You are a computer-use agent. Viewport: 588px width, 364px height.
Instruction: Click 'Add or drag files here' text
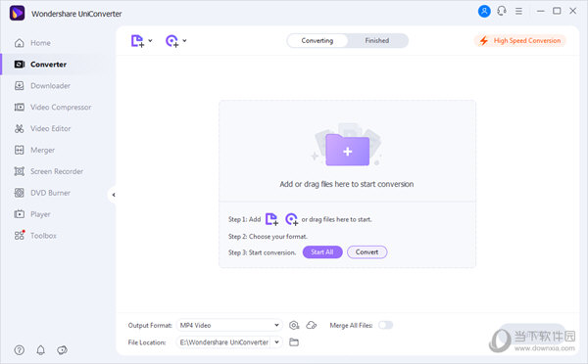(347, 184)
